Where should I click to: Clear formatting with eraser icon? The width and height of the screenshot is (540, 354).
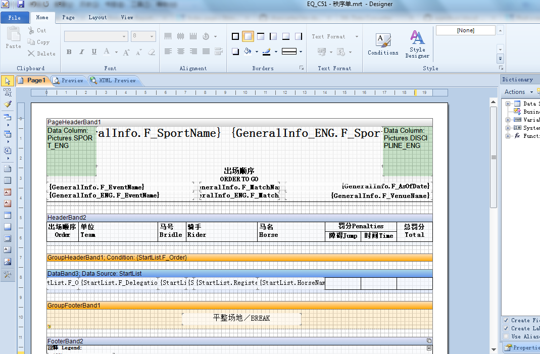(x=152, y=53)
